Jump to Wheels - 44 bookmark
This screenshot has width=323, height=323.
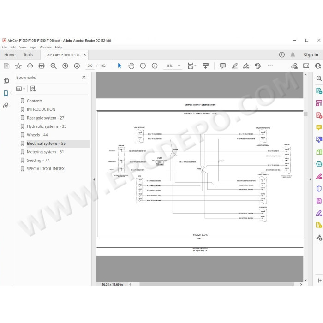[37, 135]
